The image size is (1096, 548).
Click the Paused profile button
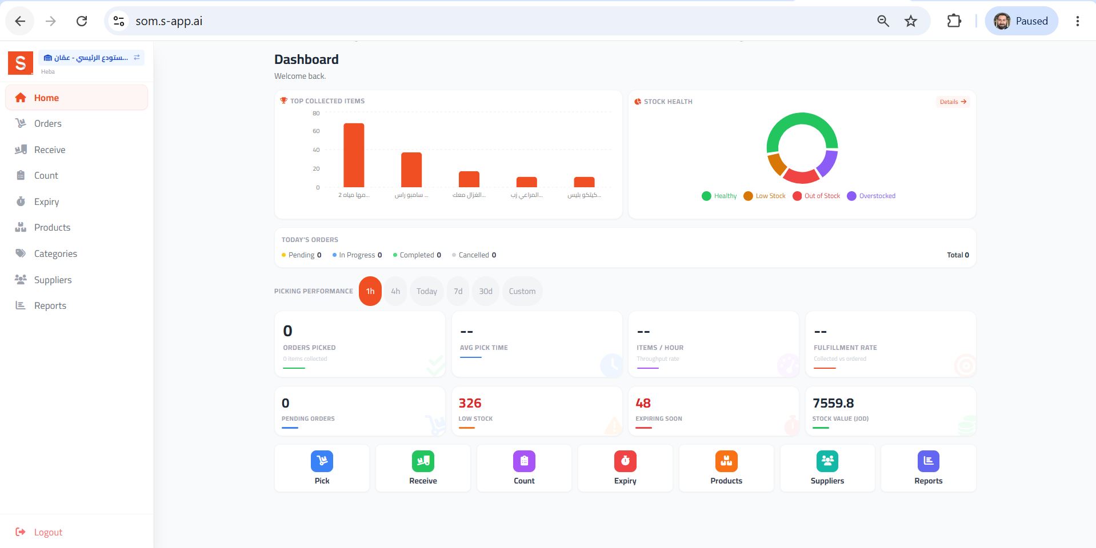pos(1021,21)
